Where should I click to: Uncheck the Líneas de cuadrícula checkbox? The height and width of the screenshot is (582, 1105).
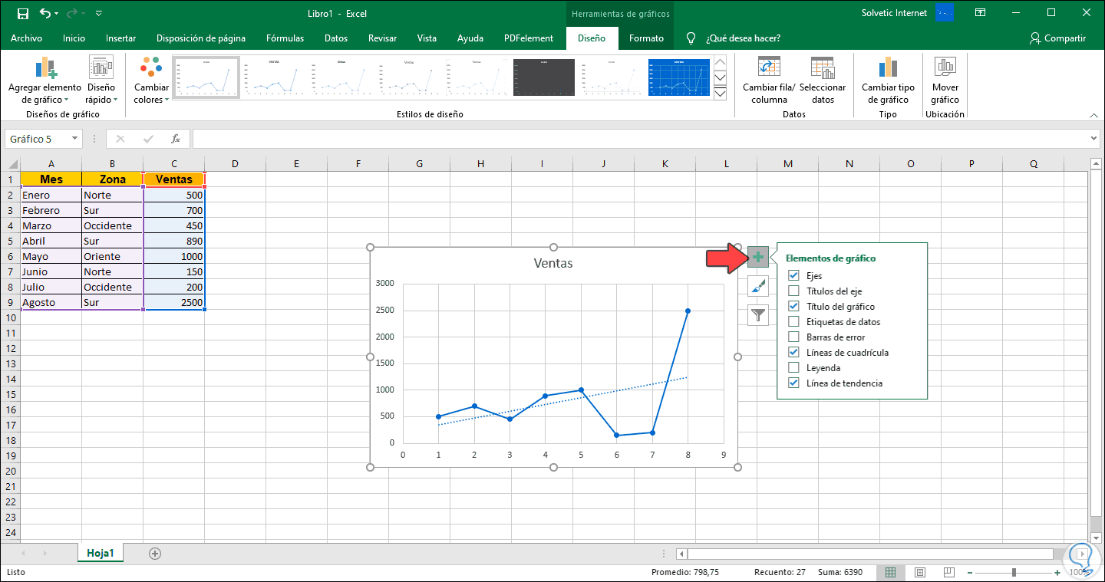click(x=793, y=353)
